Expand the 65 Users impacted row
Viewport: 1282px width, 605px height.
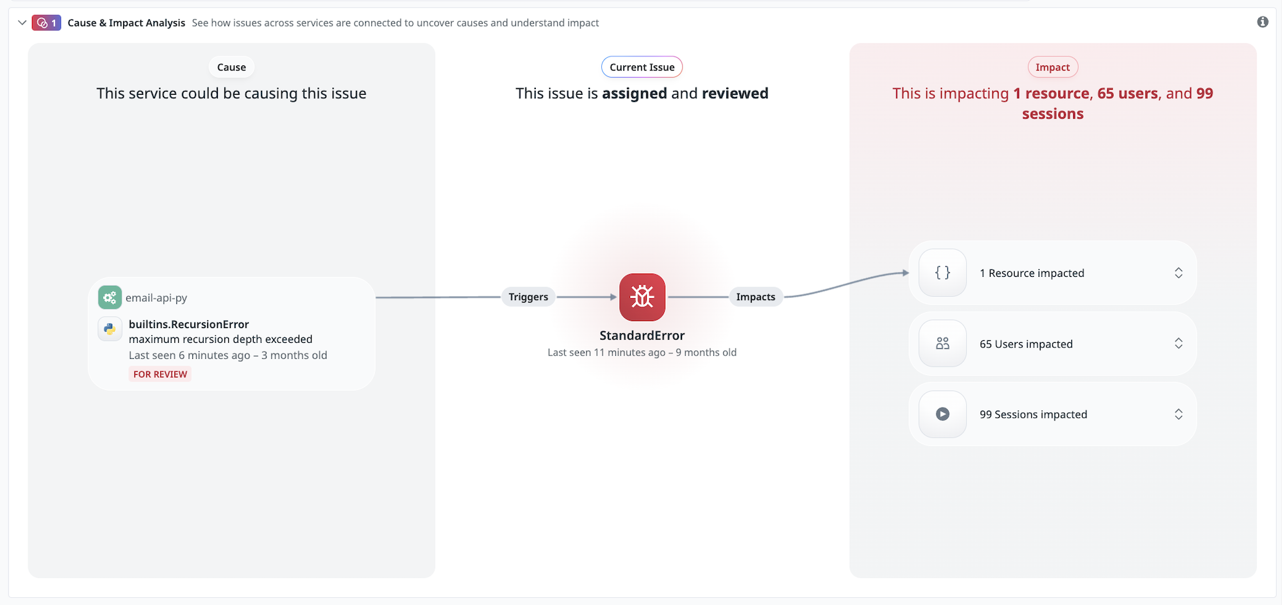click(x=1178, y=344)
